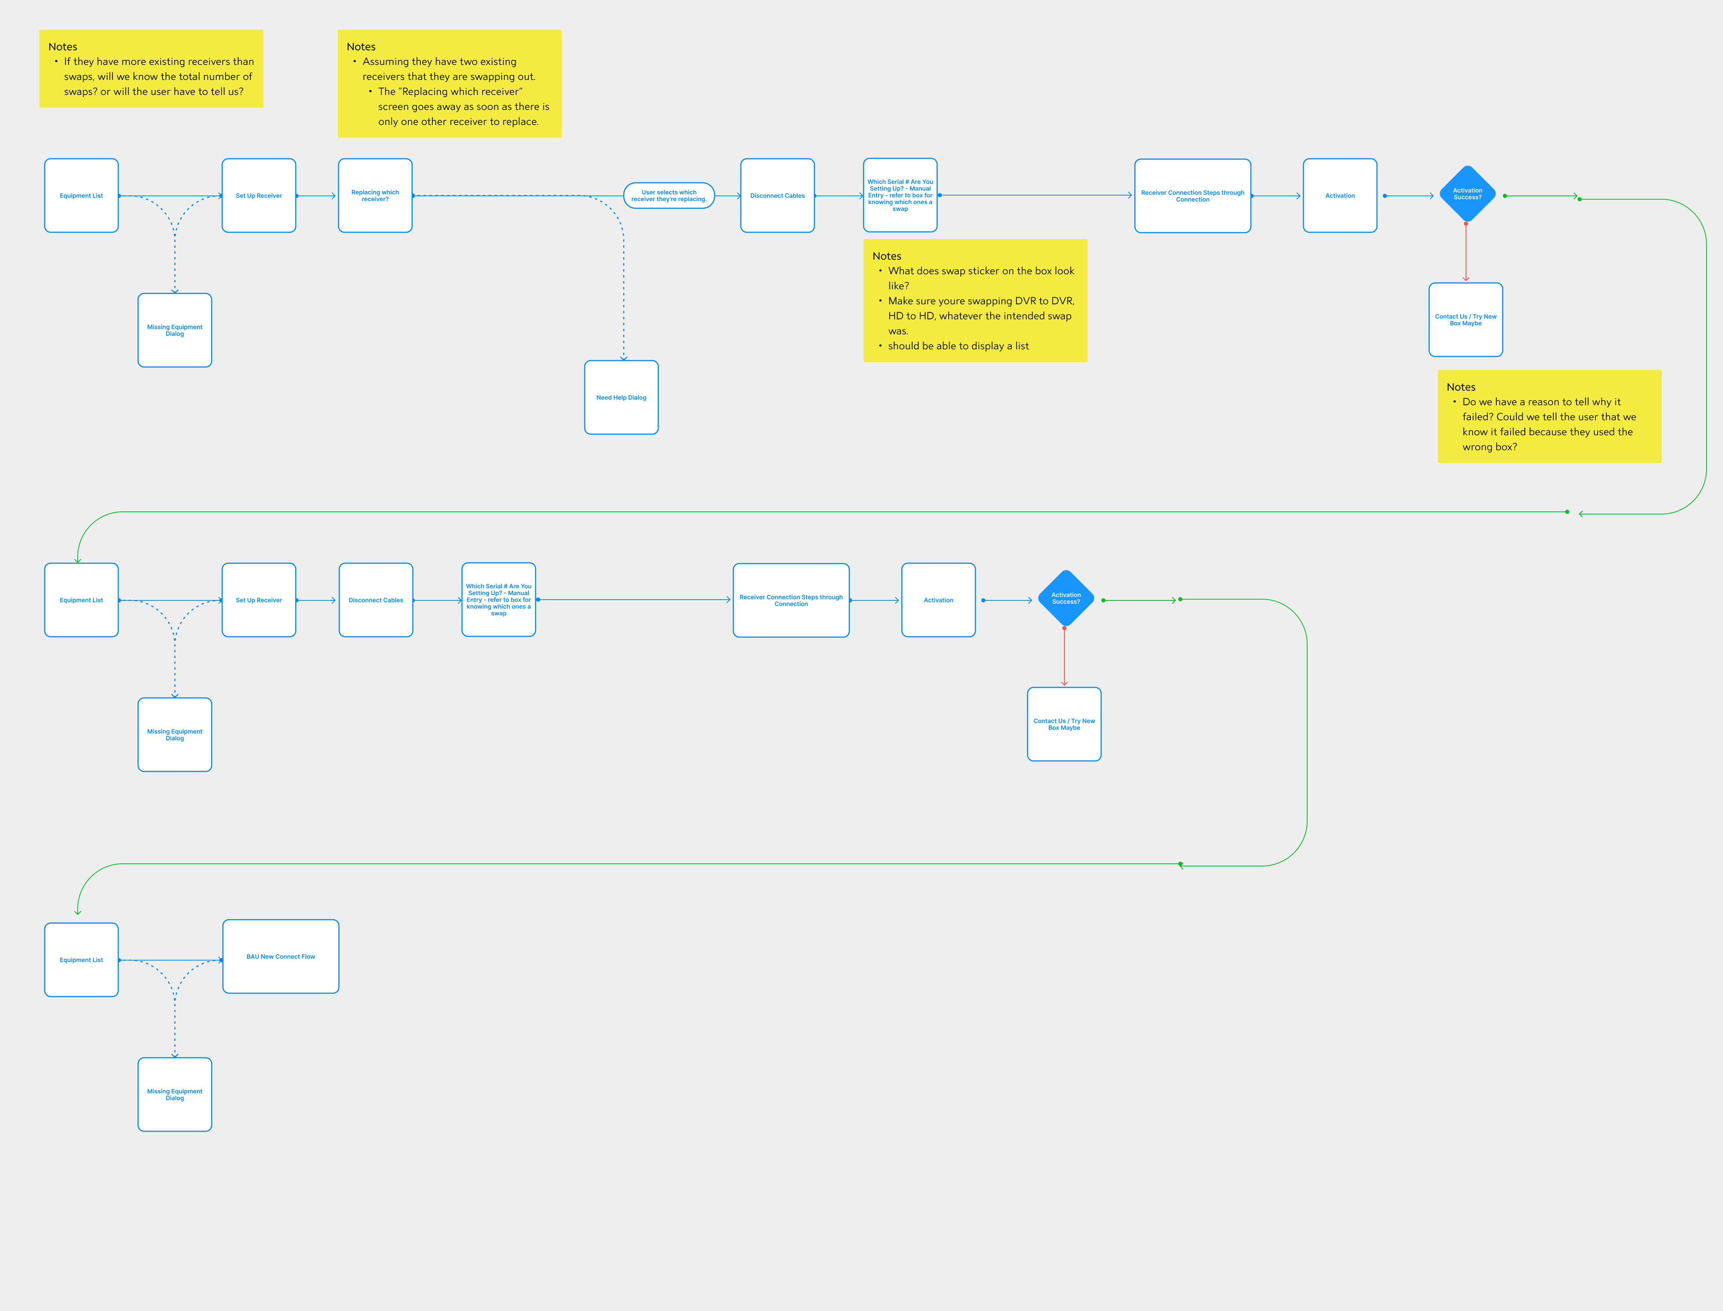Select the Need Help Dialog box
Screen dimensions: 1723x1311
click(621, 397)
